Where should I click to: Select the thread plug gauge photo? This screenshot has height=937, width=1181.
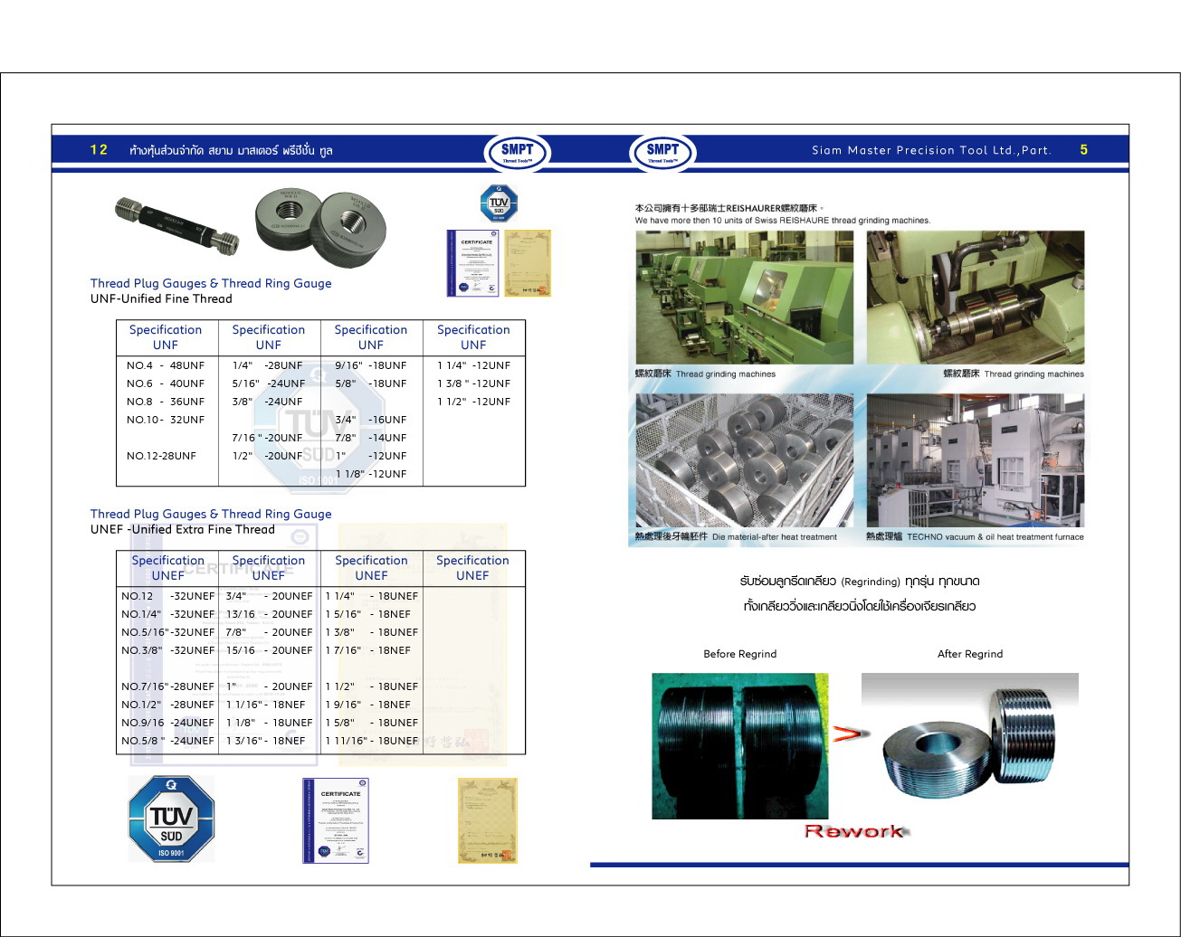point(177,226)
